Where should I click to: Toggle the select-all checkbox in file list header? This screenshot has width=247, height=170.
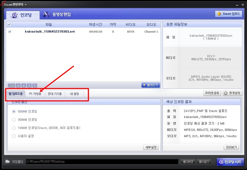click(9, 24)
